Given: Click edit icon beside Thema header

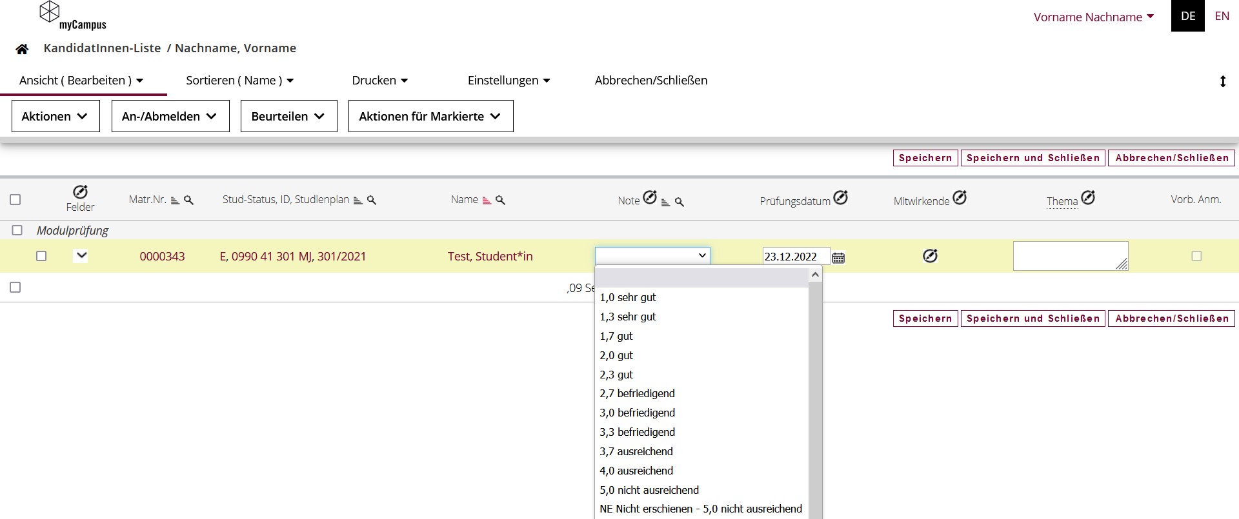Looking at the screenshot, I should pos(1088,197).
